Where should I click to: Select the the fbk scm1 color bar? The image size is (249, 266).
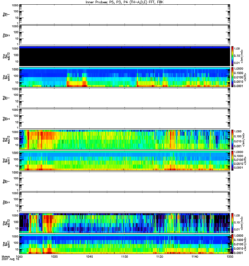(232, 244)
